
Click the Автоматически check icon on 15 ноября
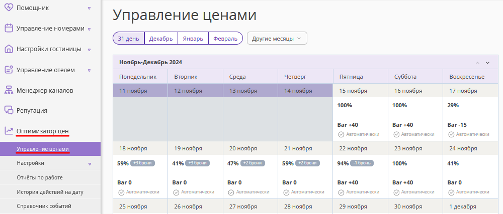point(342,134)
